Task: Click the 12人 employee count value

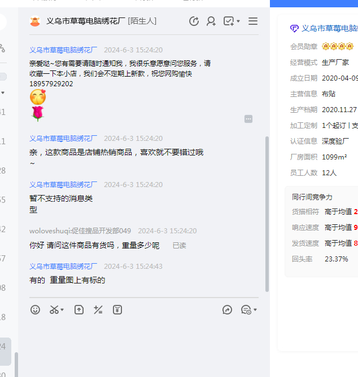Action: click(329, 172)
